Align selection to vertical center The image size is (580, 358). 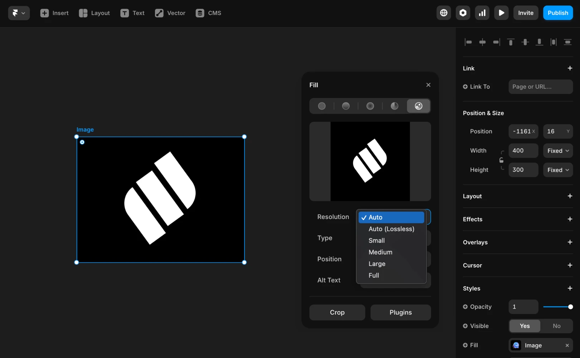pyautogui.click(x=525, y=42)
